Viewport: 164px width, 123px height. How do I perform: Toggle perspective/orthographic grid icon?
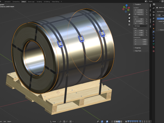[x=129, y=25]
